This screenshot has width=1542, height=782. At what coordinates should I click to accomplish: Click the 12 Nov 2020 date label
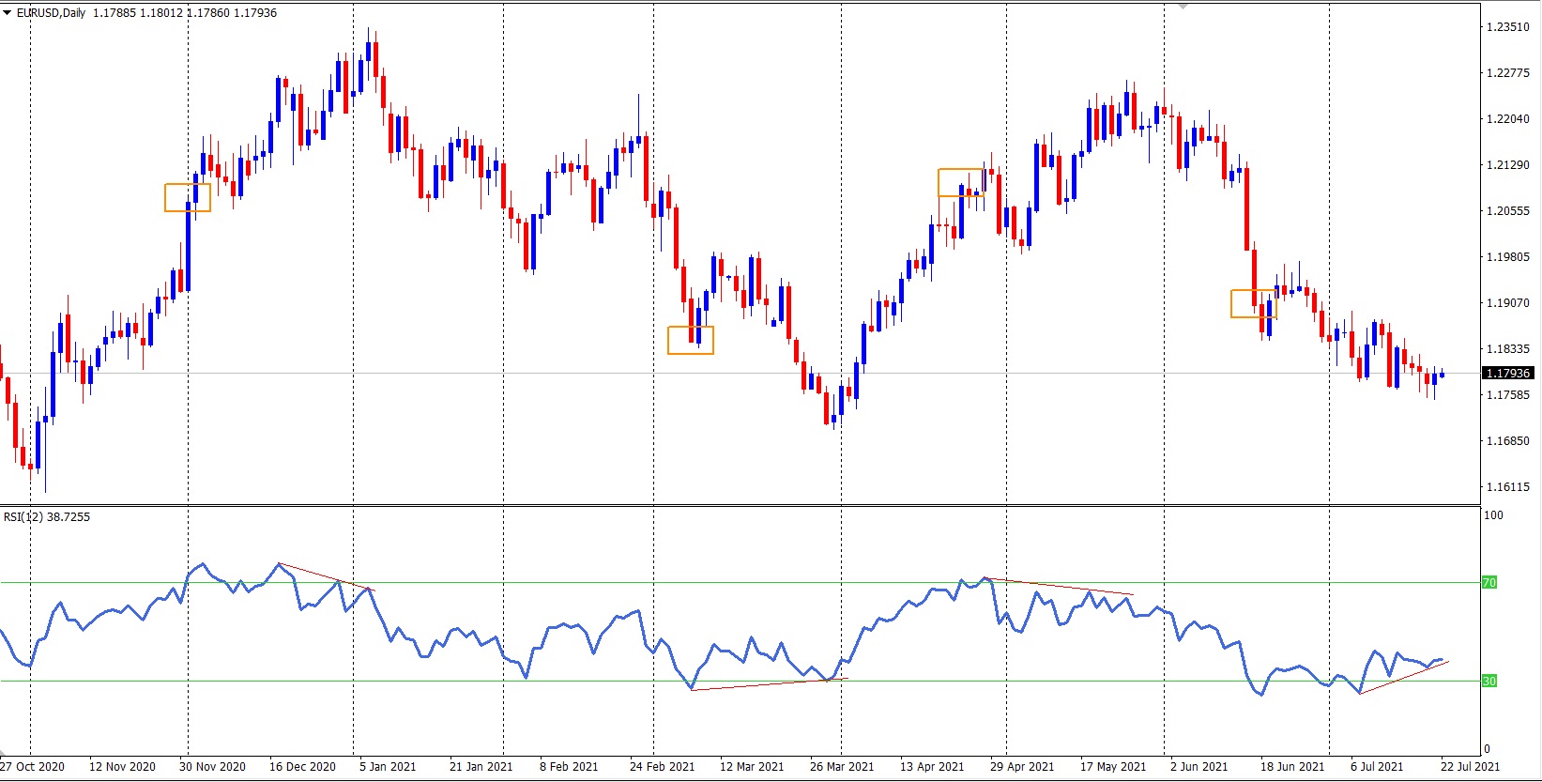coord(122,767)
